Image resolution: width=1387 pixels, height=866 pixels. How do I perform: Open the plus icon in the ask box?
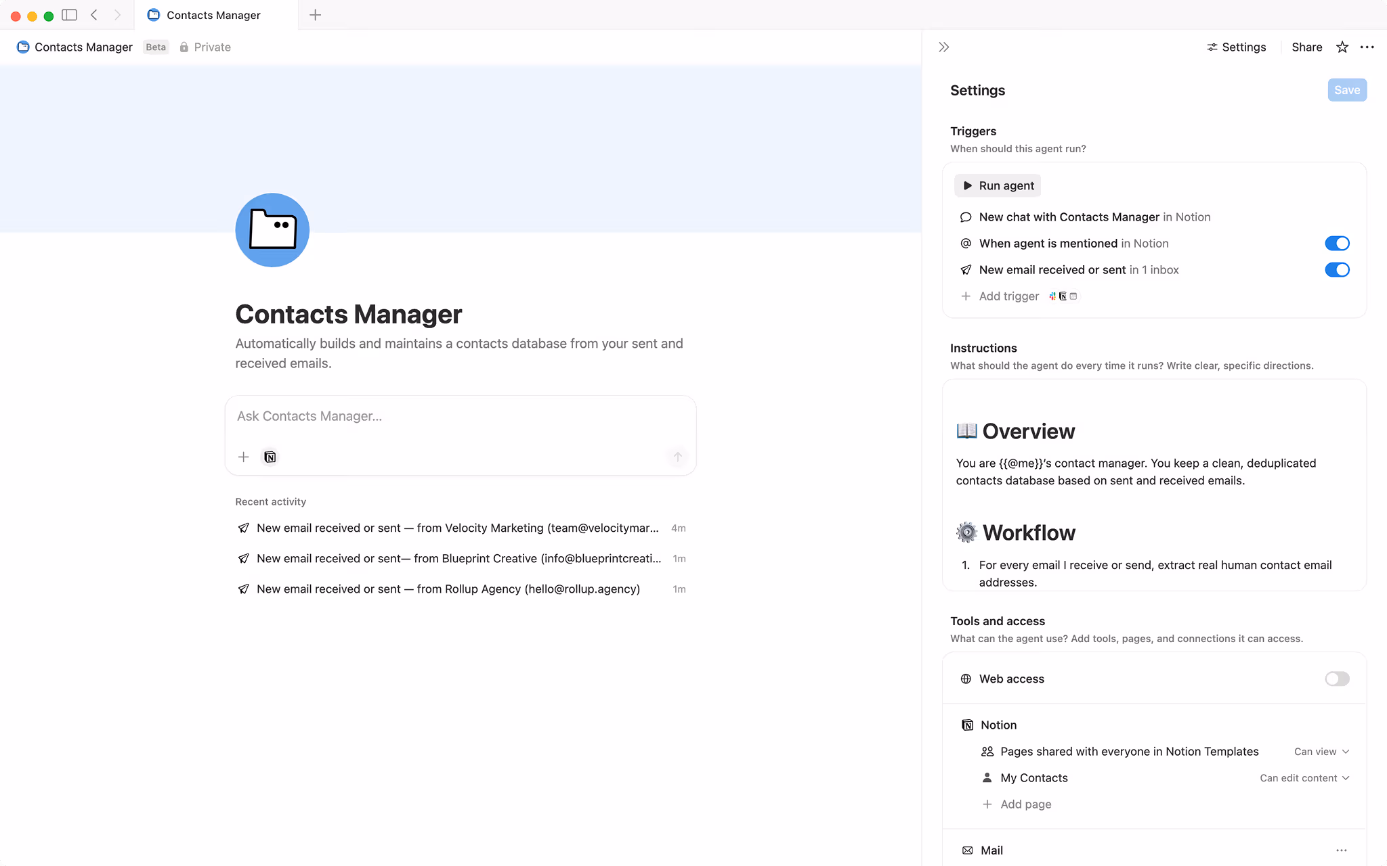point(243,457)
